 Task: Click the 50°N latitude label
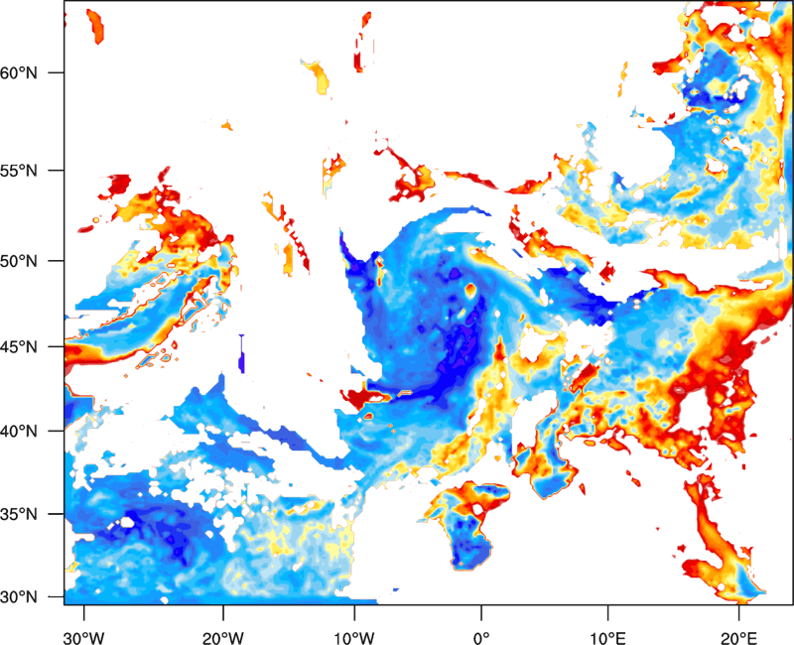click(19, 261)
